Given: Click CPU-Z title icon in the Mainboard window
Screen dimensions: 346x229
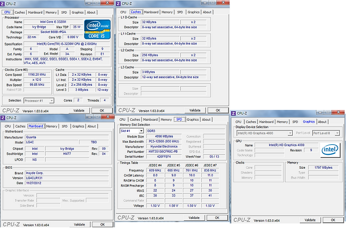Looking at the screenshot, I should [3, 118].
